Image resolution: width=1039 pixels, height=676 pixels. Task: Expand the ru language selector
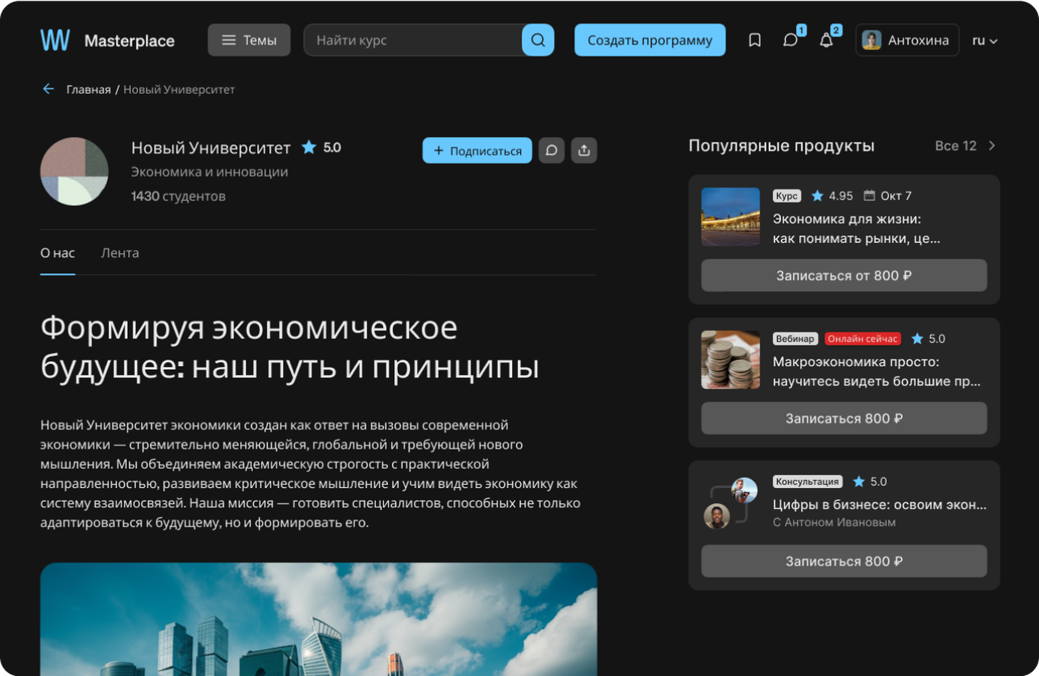click(x=984, y=41)
